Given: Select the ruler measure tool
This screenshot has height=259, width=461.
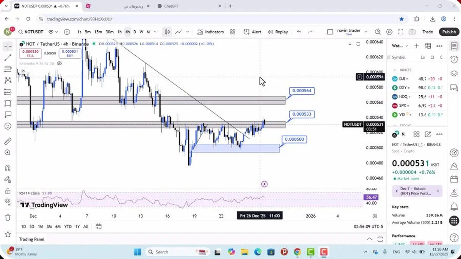Looking at the screenshot, I should [8, 141].
